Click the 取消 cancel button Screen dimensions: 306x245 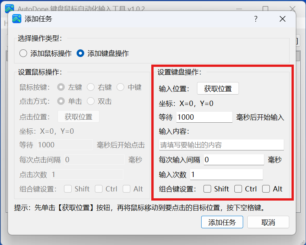pyautogui.click(x=268, y=222)
